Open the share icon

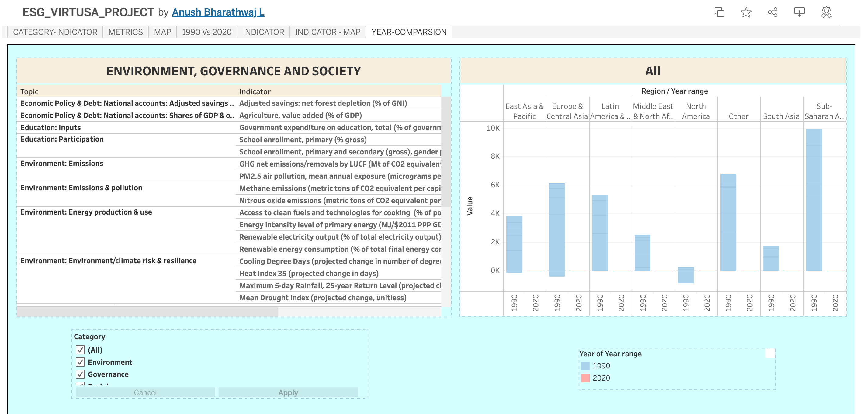click(773, 12)
